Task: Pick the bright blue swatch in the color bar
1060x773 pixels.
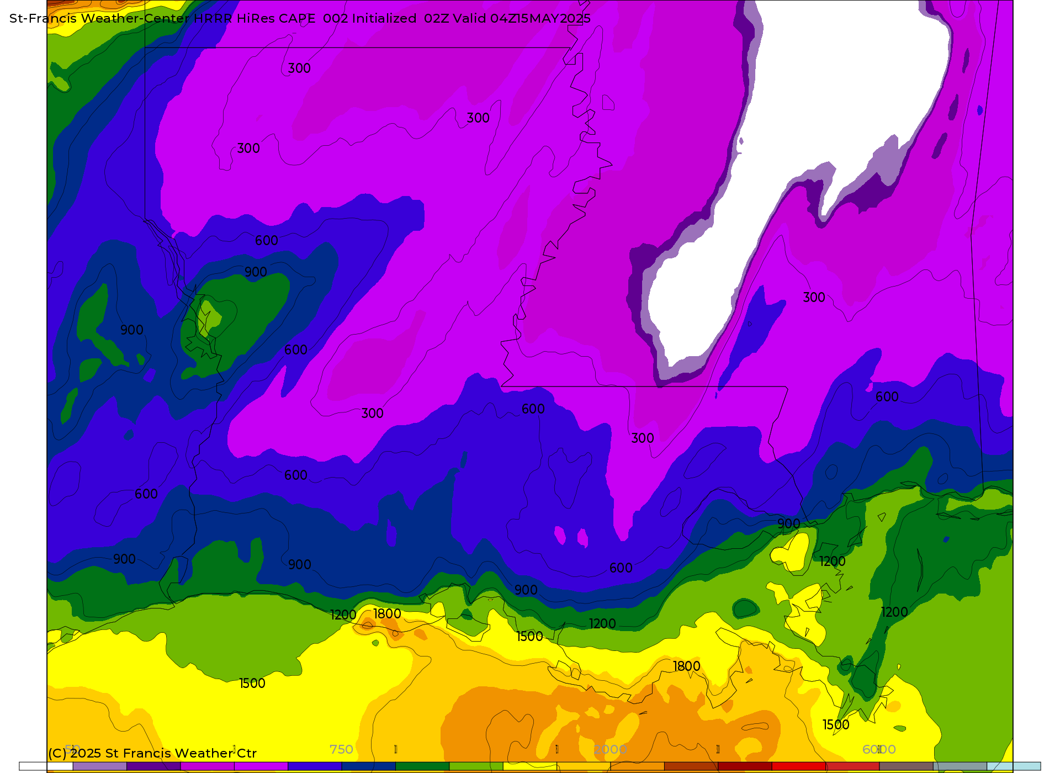Action: pyautogui.click(x=315, y=766)
